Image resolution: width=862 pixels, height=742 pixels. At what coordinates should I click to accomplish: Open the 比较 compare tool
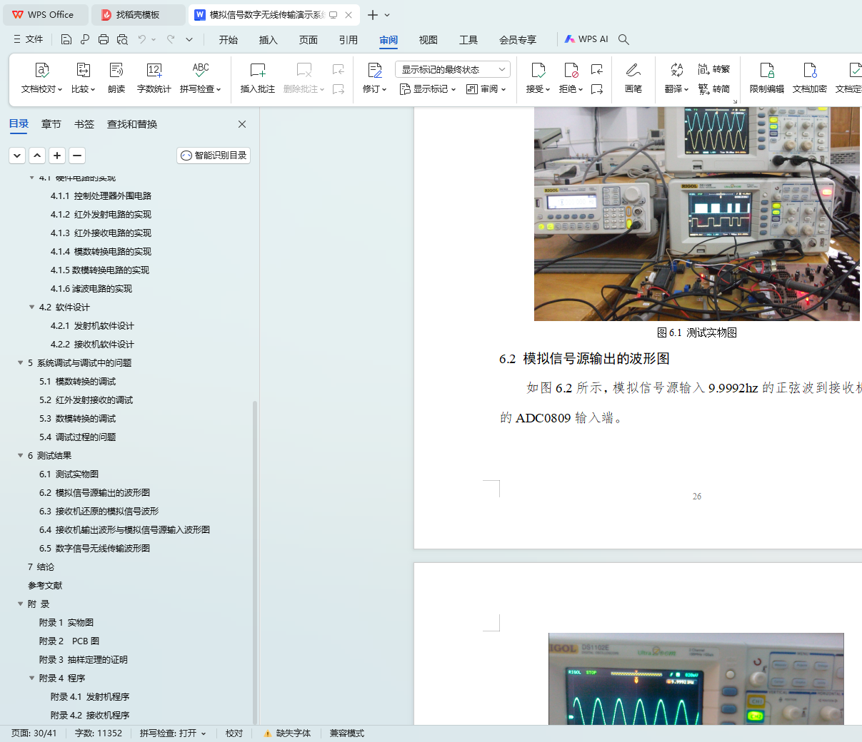83,78
